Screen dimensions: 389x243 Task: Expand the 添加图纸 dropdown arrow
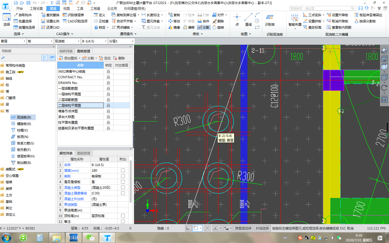(x=79, y=58)
